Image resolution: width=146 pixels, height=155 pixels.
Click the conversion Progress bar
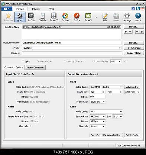(x=72, y=53)
